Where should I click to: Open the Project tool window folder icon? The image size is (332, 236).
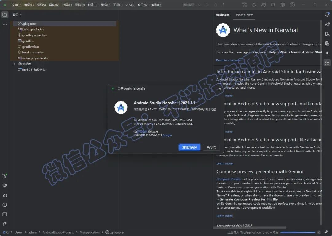[5, 15]
